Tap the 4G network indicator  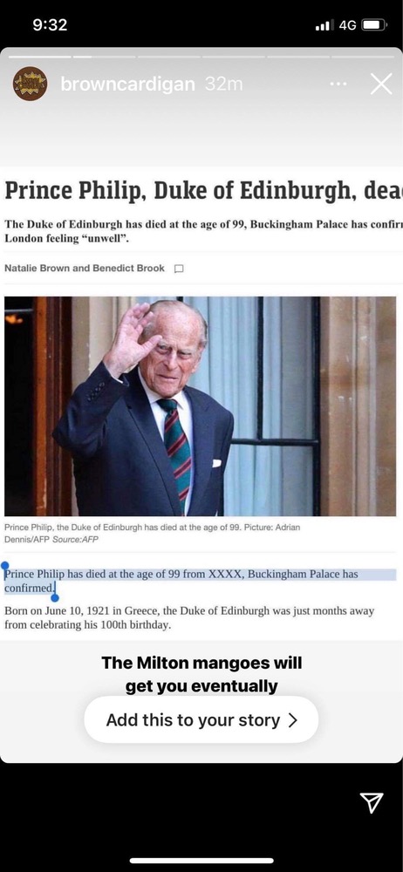[347, 25]
